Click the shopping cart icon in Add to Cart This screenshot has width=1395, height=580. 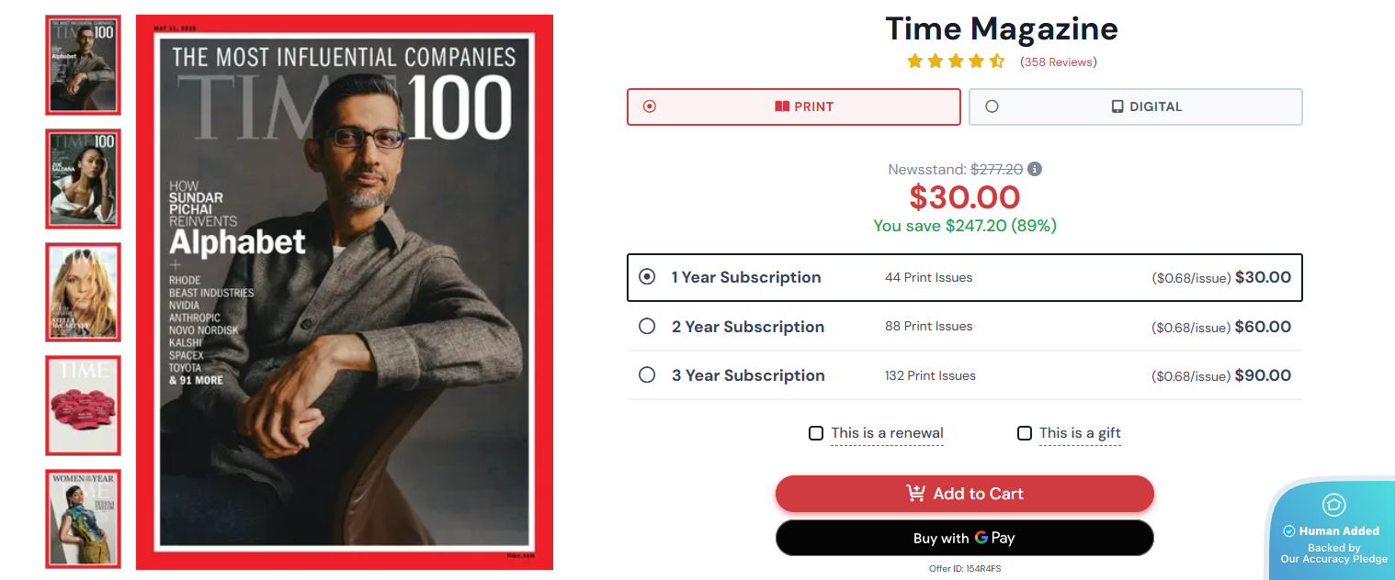click(x=915, y=493)
